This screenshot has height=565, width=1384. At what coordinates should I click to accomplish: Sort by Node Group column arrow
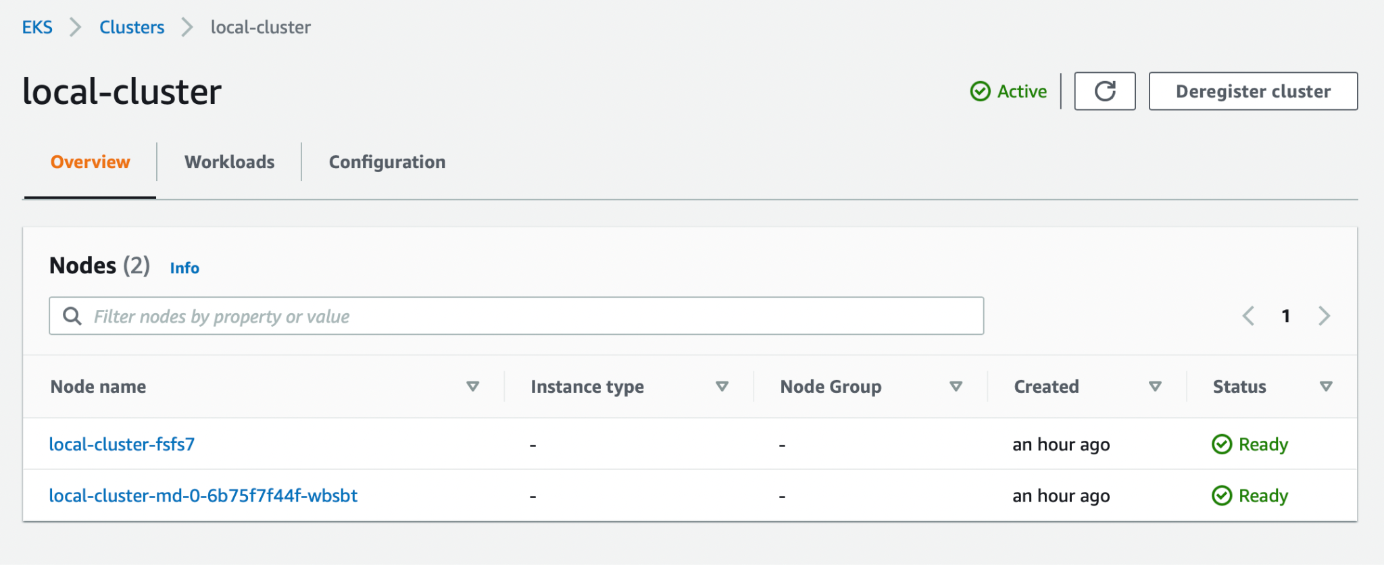(x=956, y=387)
